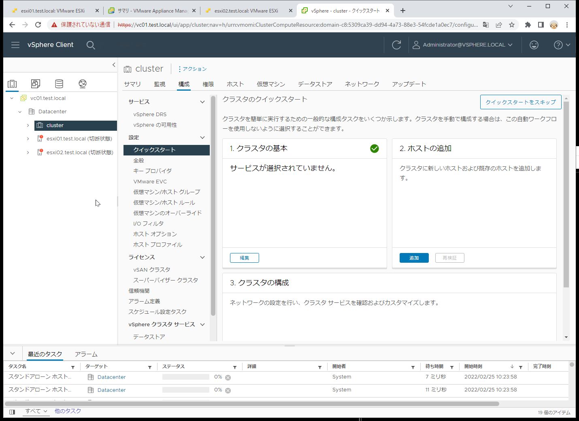The image size is (579, 421).
Task: Open the 開始者 column filter
Action: point(413,367)
